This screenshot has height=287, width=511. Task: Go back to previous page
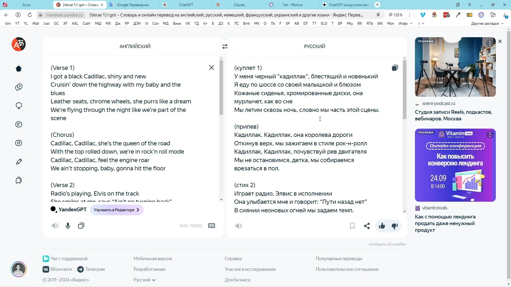pos(6,15)
